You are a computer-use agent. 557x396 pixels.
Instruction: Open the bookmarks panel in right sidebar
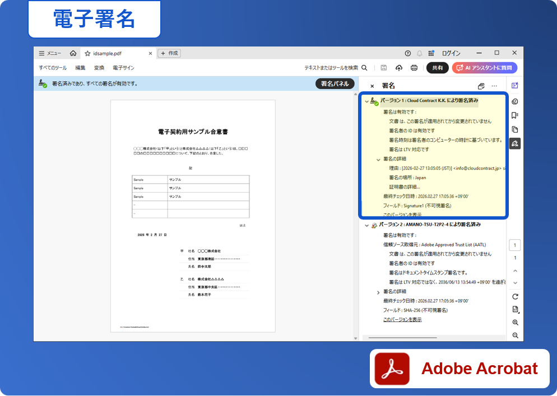[515, 115]
